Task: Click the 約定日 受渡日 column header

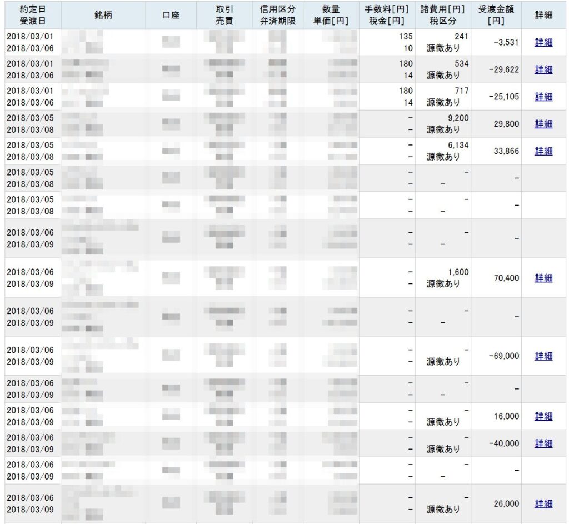Action: (x=30, y=15)
